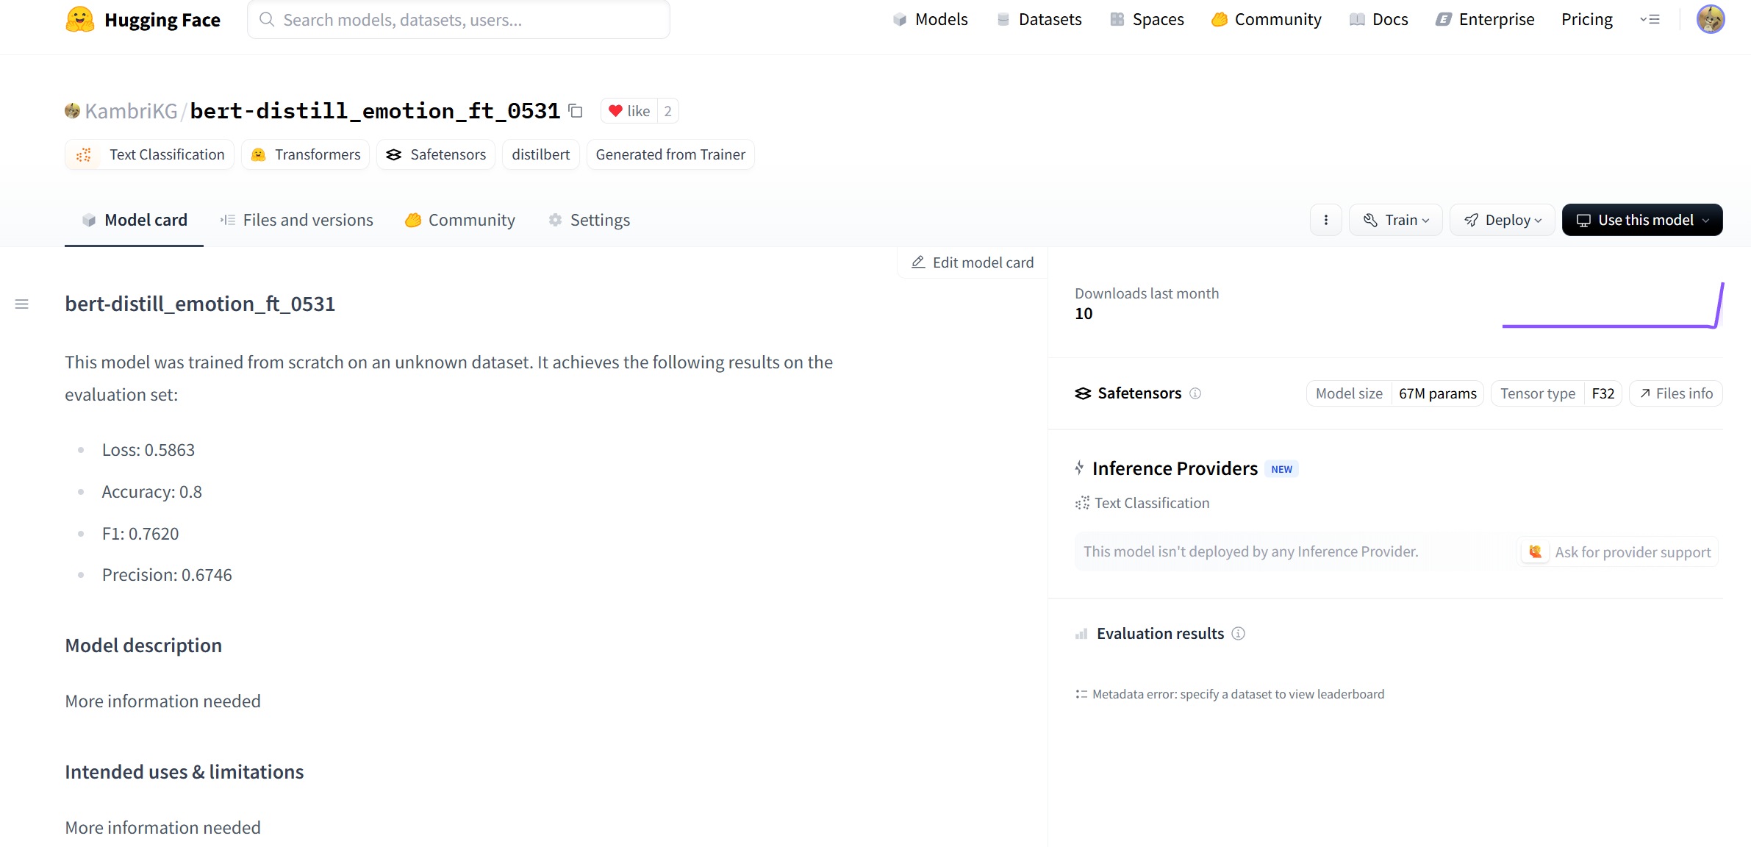Click Edit model card button
The height and width of the screenshot is (847, 1751).
973,262
